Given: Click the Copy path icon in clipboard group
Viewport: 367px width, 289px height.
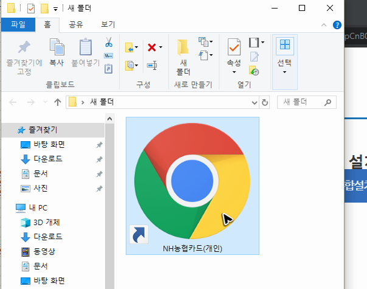Looking at the screenshot, I should pyautogui.click(x=108, y=56).
